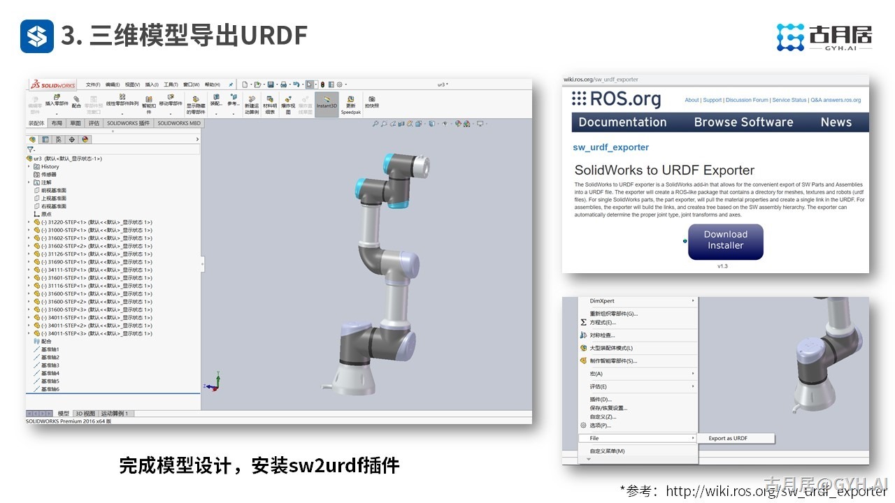The height and width of the screenshot is (503, 895).
Task: Click the Undo arrow icon
Action: pyautogui.click(x=296, y=85)
